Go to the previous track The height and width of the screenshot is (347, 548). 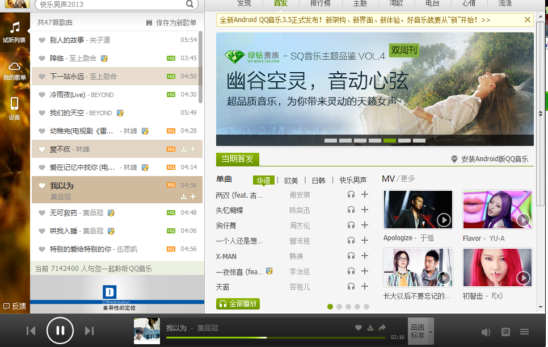click(31, 331)
